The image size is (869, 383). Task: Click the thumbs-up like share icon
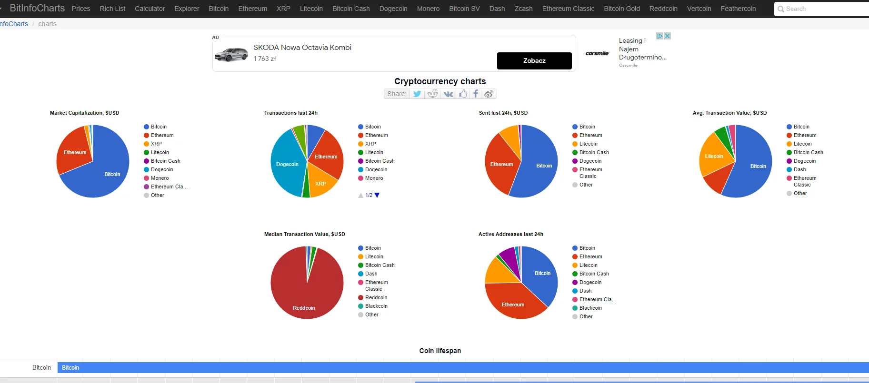463,94
